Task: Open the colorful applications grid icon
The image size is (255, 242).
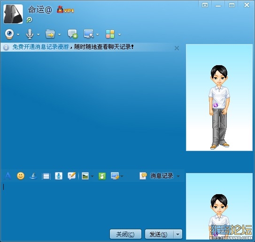Action: coord(110,34)
